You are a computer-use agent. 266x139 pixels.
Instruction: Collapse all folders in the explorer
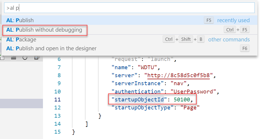pyautogui.click(x=37, y=58)
